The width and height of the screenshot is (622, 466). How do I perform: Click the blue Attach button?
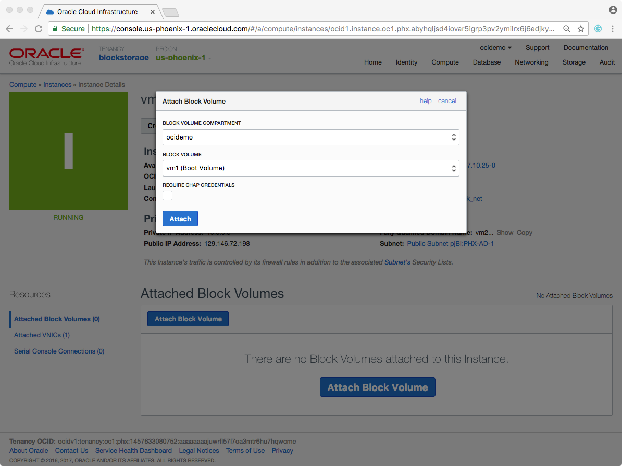click(180, 219)
